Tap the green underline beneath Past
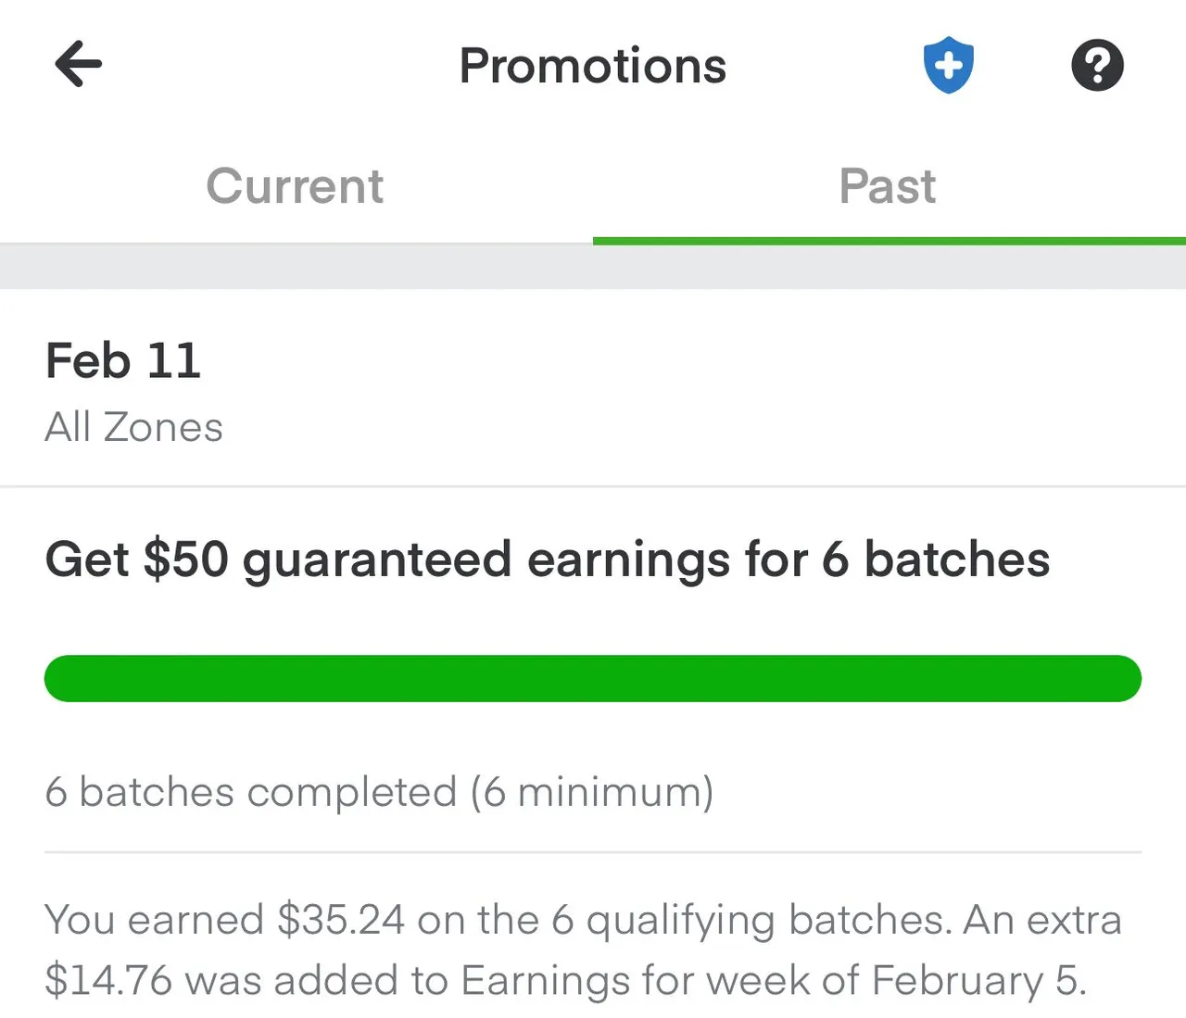This screenshot has width=1186, height=1018. (x=889, y=241)
